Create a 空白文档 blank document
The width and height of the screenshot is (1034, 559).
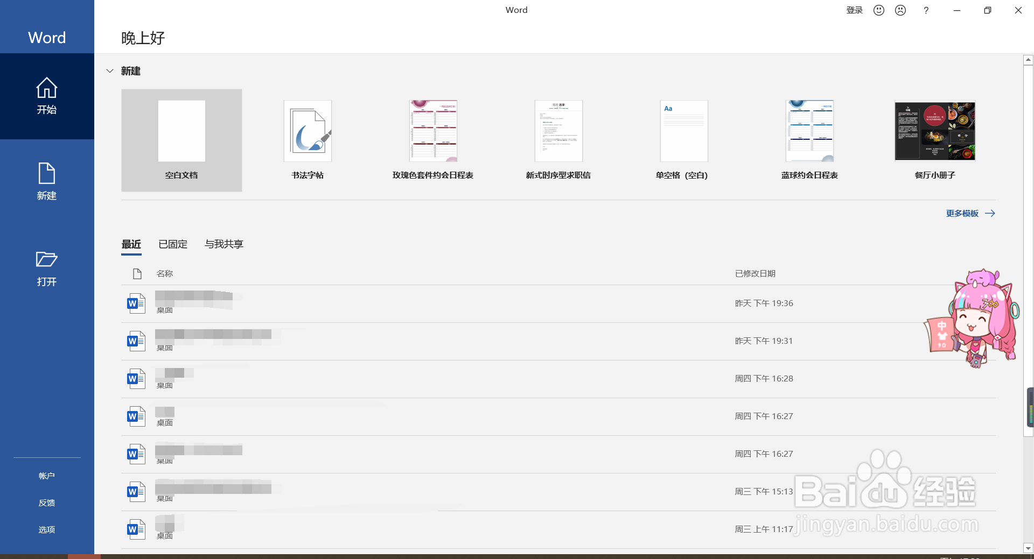pos(181,140)
